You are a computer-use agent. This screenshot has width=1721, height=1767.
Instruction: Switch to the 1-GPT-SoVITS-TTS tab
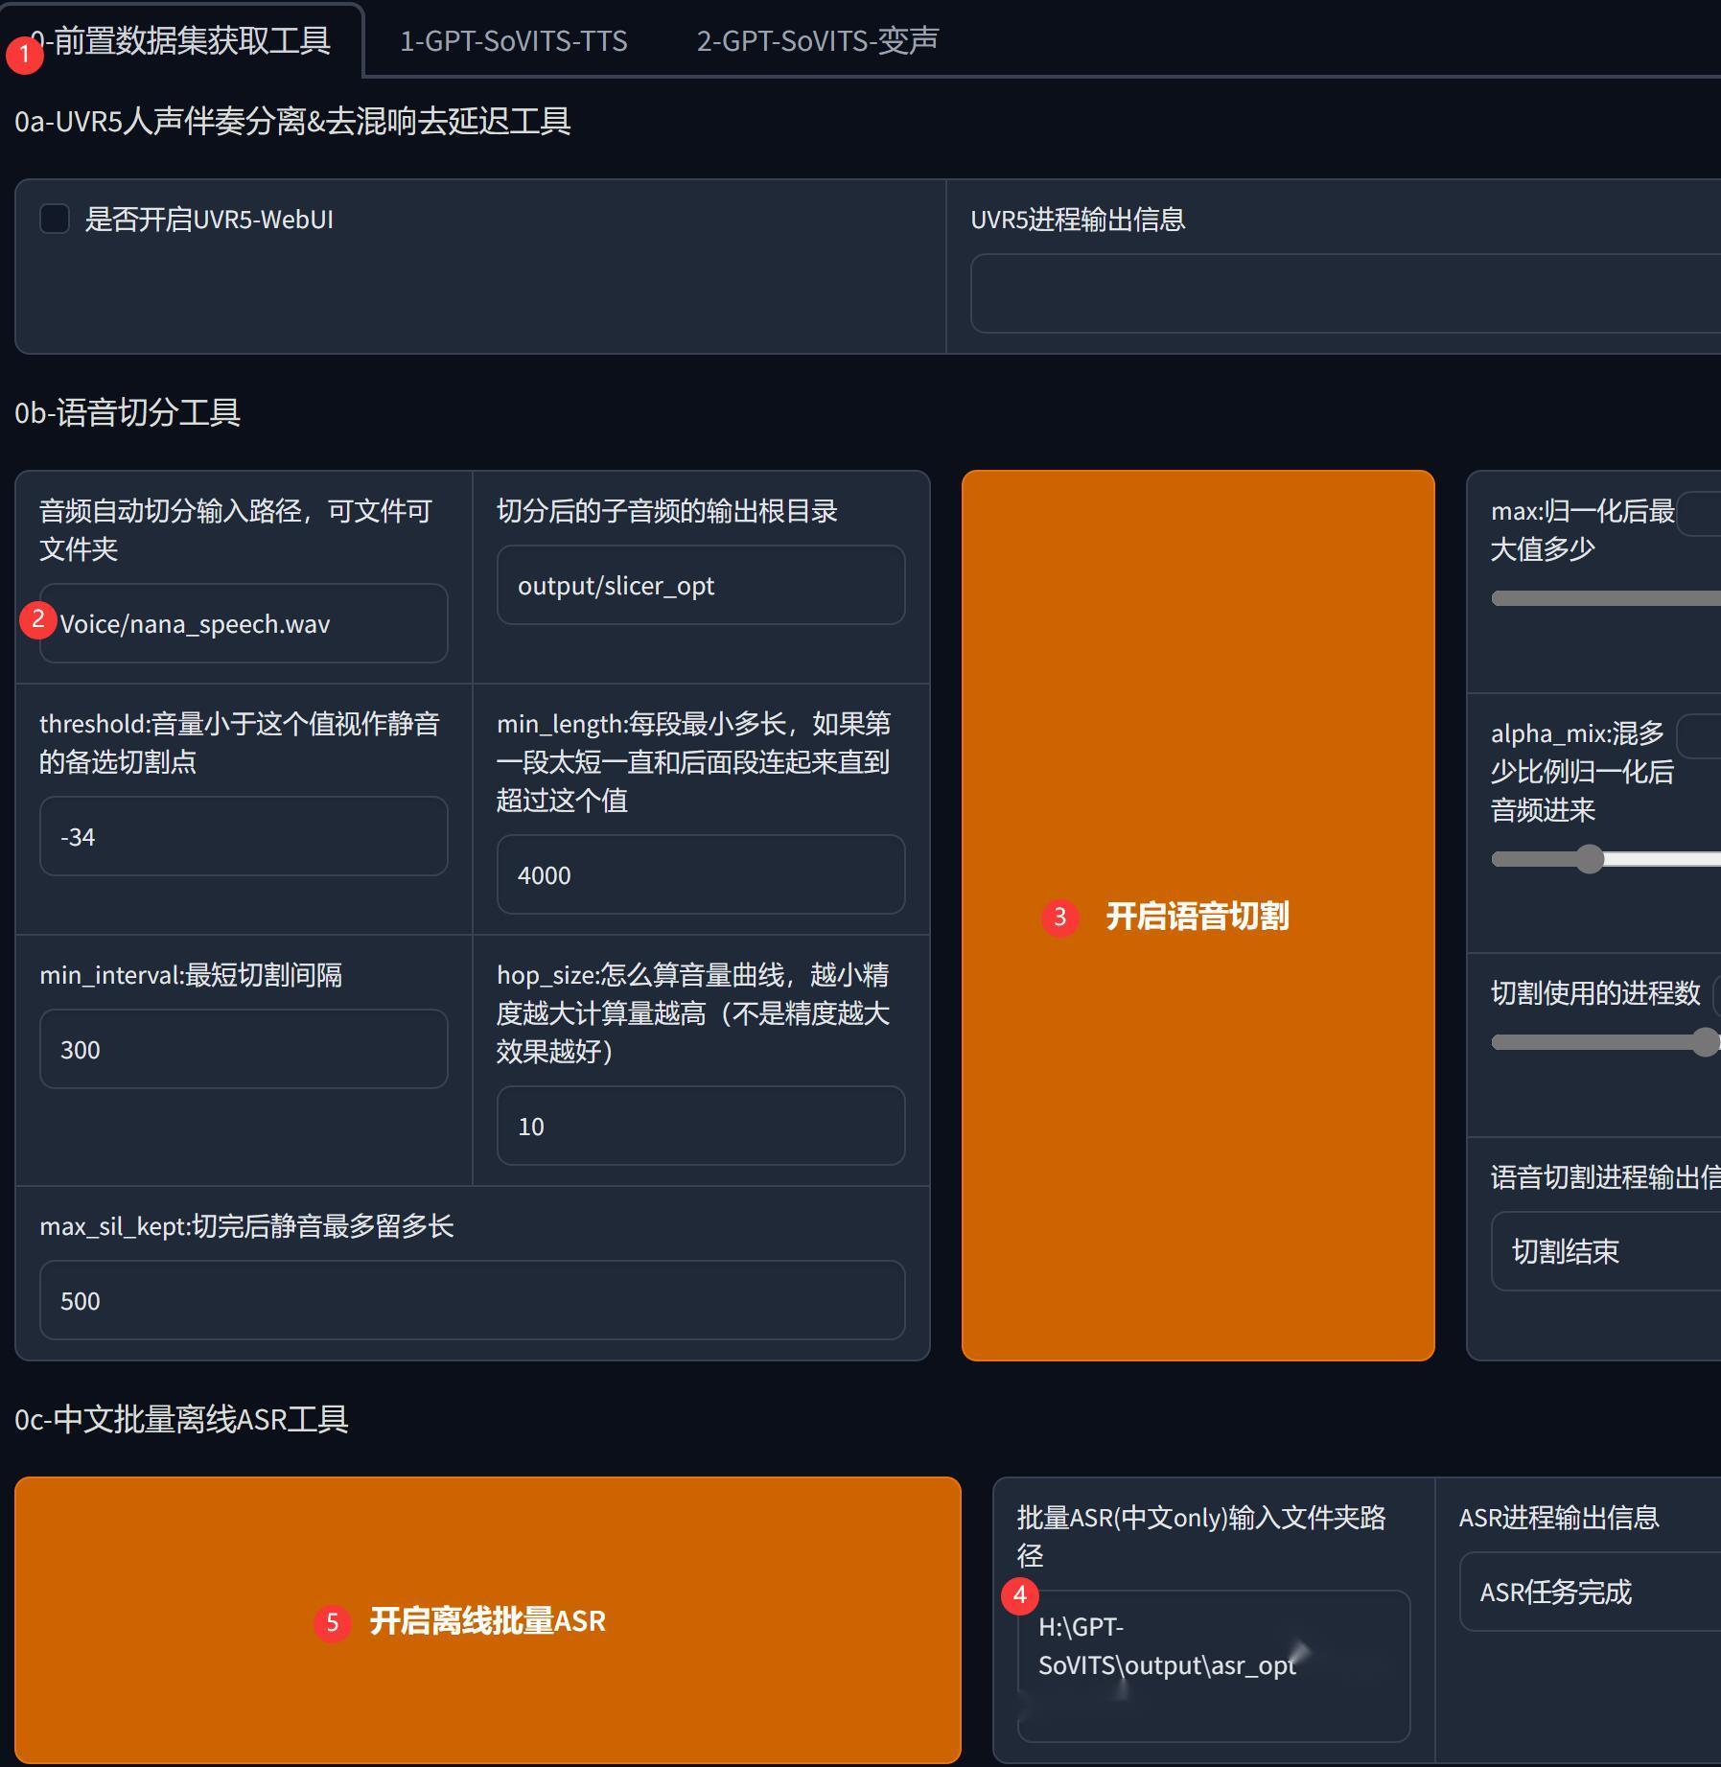[x=513, y=40]
